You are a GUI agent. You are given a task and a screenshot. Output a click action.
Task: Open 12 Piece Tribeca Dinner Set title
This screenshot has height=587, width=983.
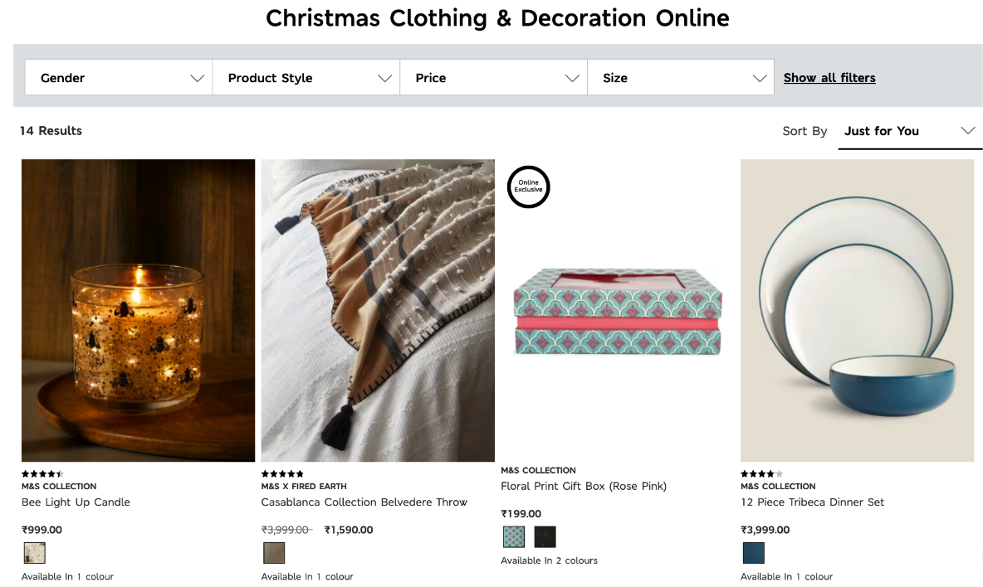(x=812, y=502)
